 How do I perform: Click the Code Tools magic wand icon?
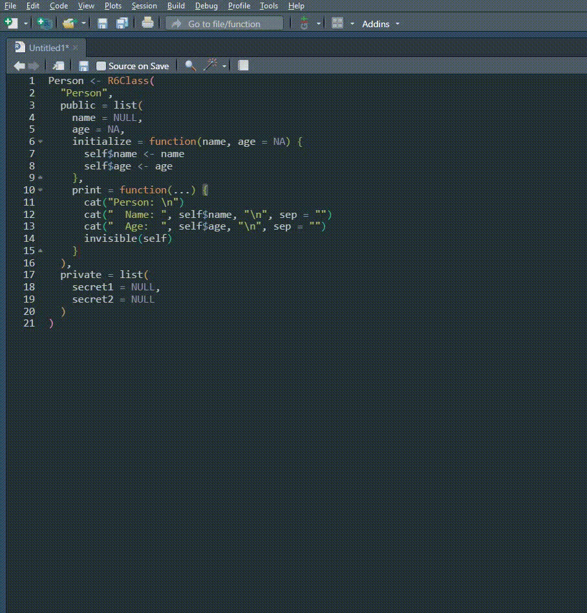[210, 65]
